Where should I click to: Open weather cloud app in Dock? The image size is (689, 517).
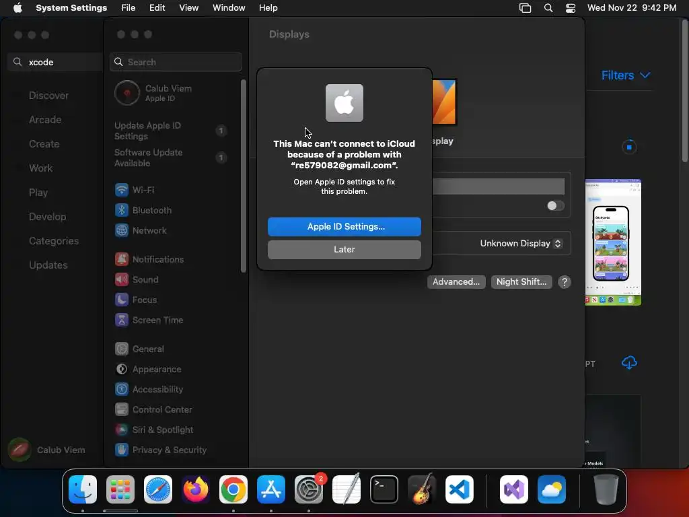[x=552, y=489]
